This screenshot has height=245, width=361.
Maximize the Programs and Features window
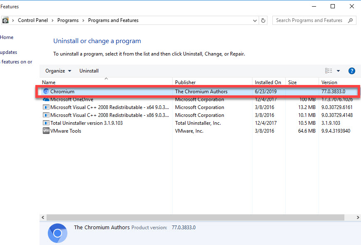click(333, 6)
